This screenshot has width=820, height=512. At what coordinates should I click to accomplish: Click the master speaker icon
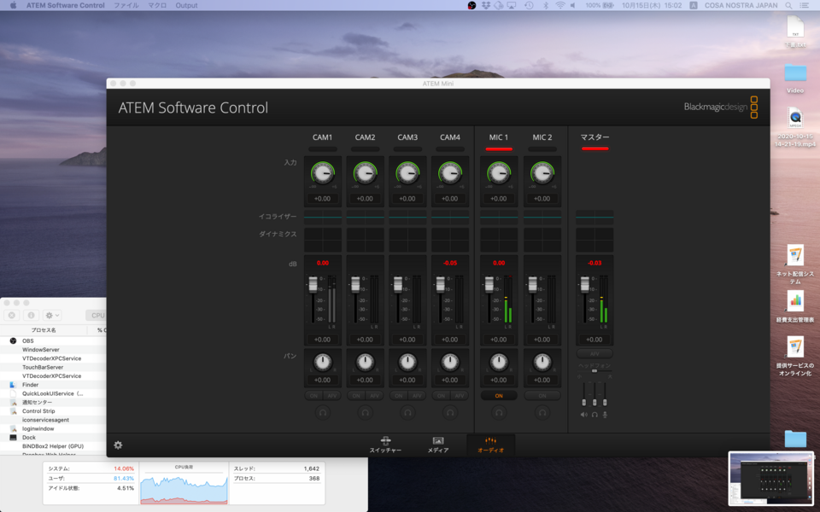coord(584,415)
